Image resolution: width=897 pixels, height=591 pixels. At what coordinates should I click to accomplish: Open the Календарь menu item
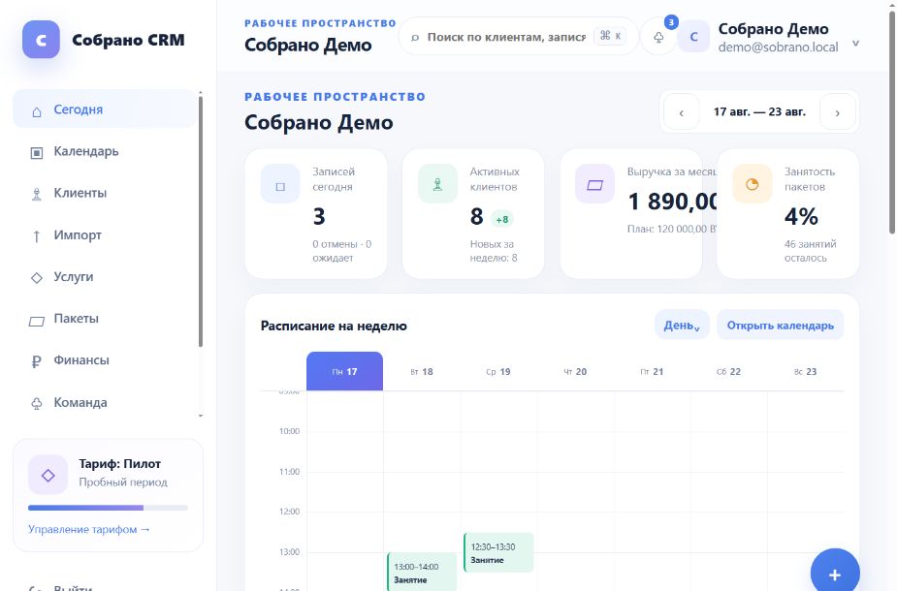(x=105, y=151)
